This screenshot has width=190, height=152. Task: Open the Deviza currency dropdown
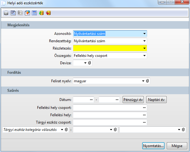85,63
